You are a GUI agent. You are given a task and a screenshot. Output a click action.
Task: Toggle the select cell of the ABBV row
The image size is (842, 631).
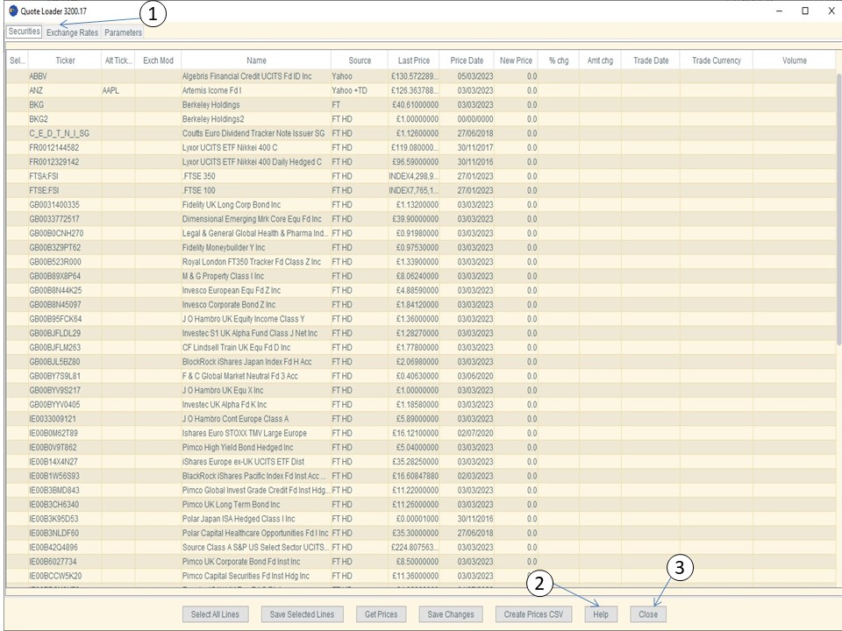pyautogui.click(x=18, y=76)
